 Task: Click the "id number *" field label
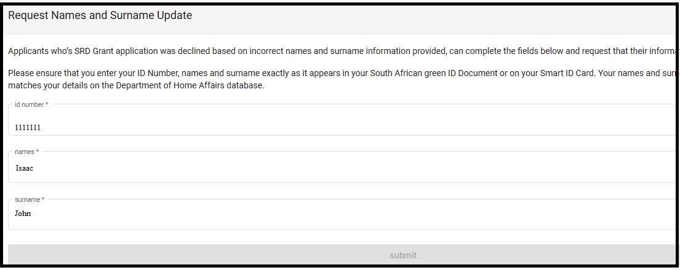coord(31,105)
